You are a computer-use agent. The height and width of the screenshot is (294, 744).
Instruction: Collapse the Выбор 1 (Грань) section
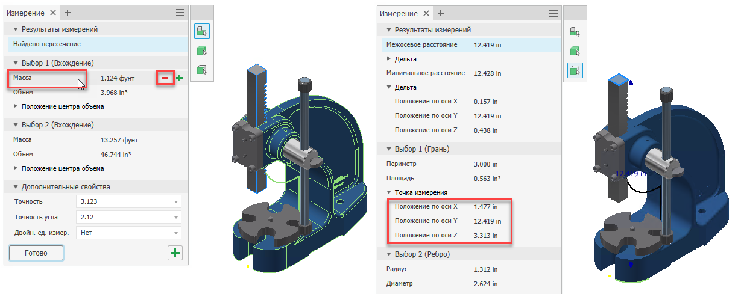click(389, 149)
